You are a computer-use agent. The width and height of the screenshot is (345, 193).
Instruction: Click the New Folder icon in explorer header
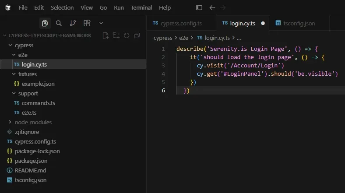116,35
